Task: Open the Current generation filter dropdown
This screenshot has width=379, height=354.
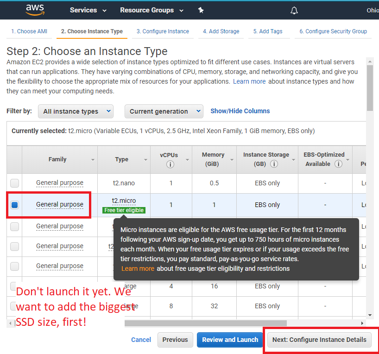Action: 164,111
